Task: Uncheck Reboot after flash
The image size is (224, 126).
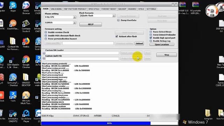Action: click(117, 36)
